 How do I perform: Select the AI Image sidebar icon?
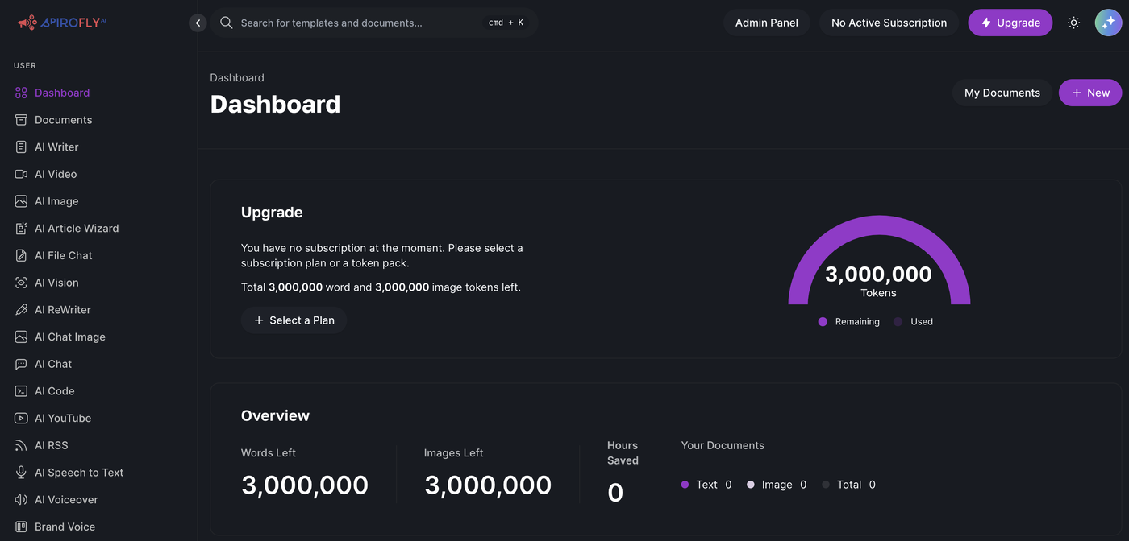21,201
